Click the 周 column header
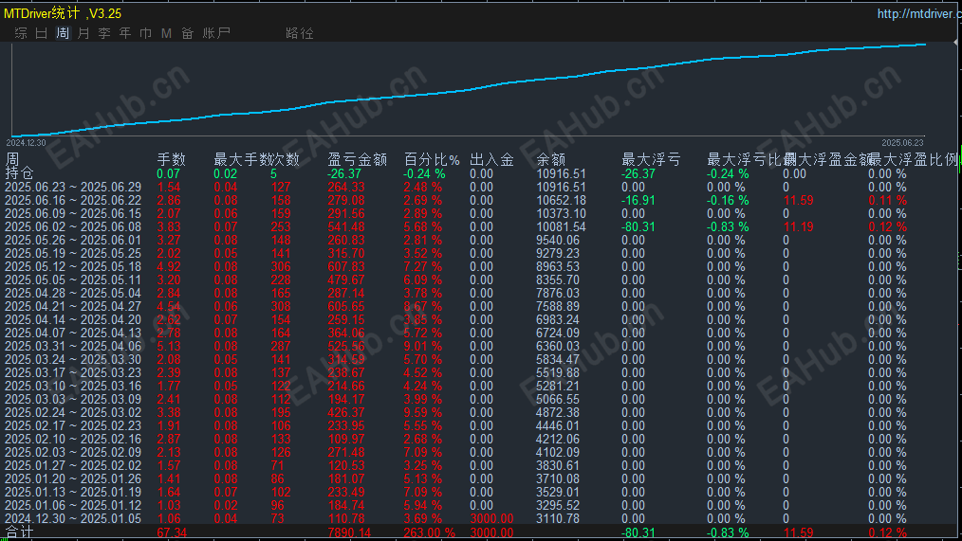This screenshot has height=541, width=962. click(12, 160)
